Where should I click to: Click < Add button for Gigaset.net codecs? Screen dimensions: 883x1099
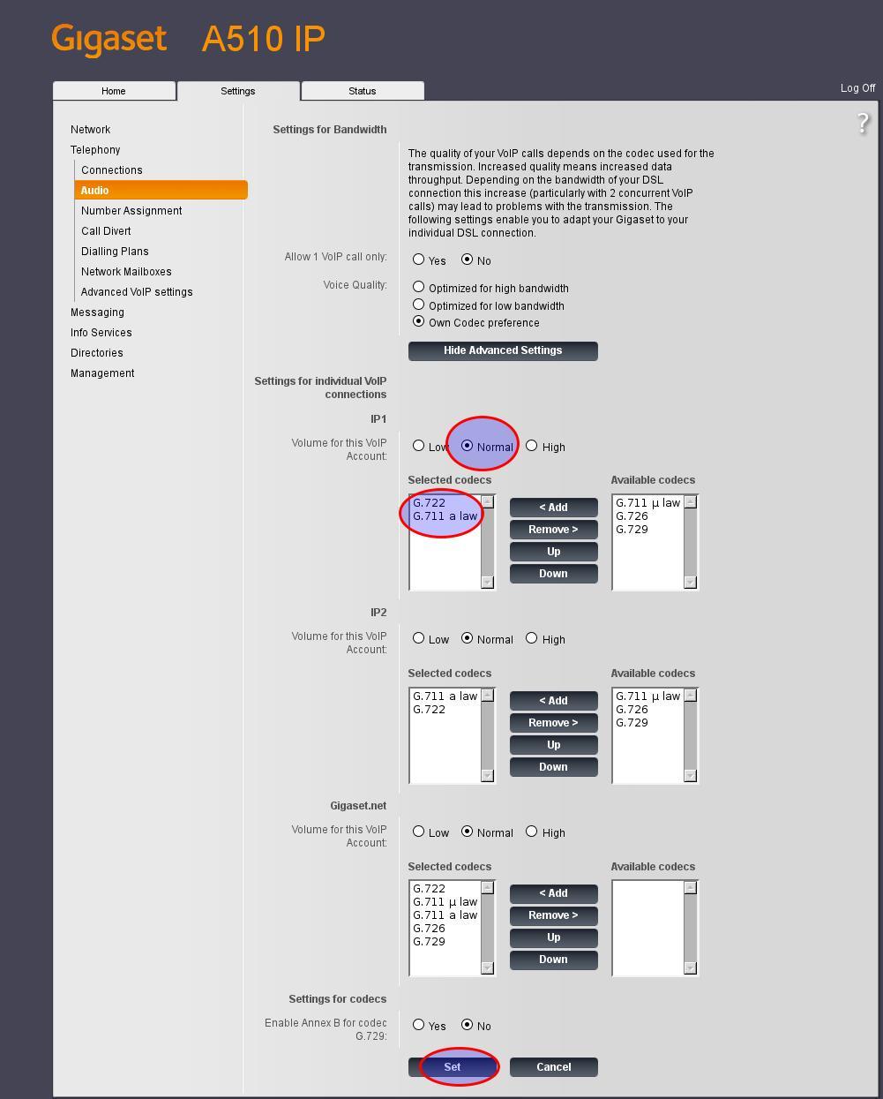pos(553,893)
